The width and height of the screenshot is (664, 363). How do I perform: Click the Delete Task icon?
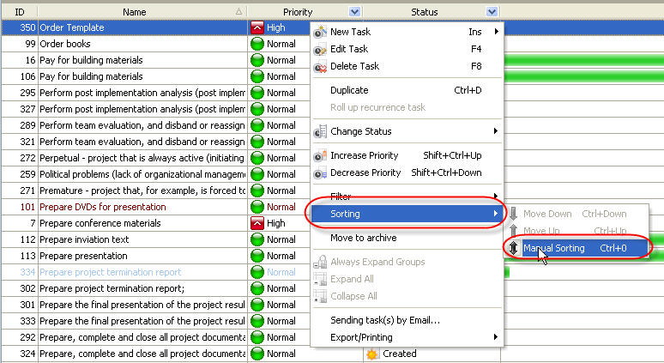click(321, 66)
